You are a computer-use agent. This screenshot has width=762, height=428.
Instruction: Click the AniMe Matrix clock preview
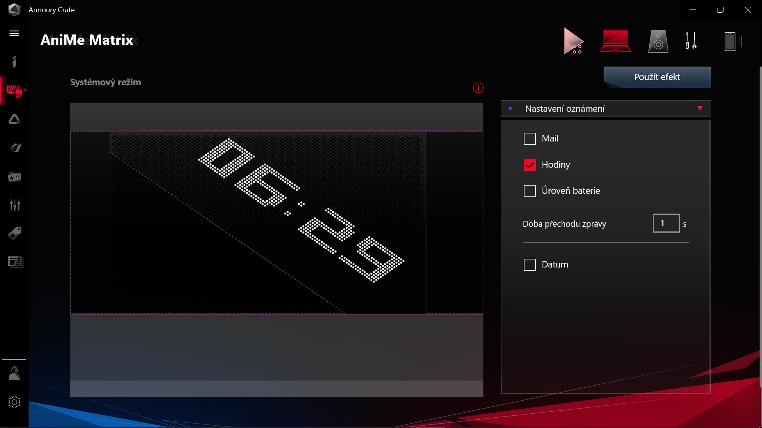[277, 222]
